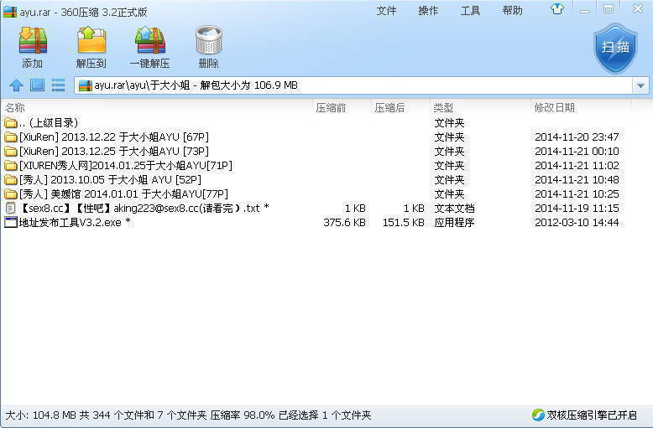
Task: Click the archive icon in address bar
Action: point(86,85)
